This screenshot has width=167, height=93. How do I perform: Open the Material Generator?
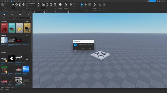66,6
